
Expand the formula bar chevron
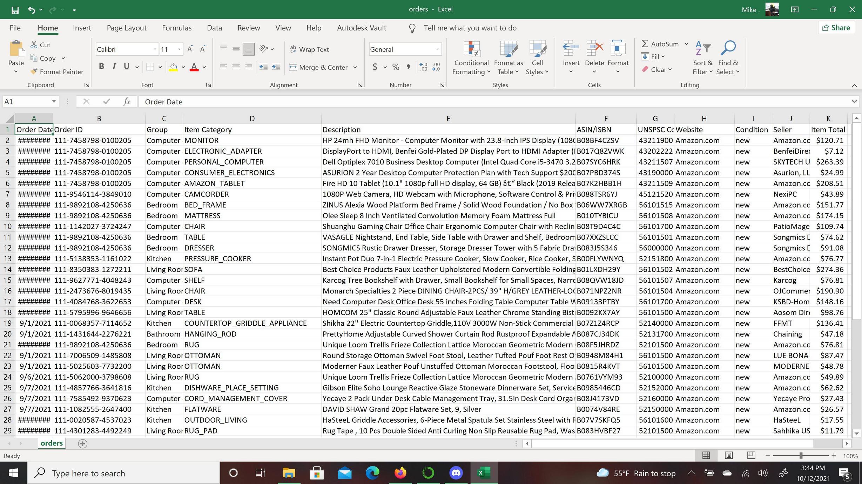coord(854,102)
